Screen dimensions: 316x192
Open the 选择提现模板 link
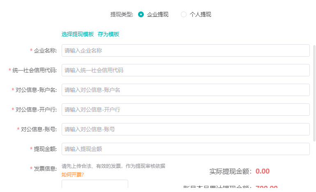pos(78,34)
